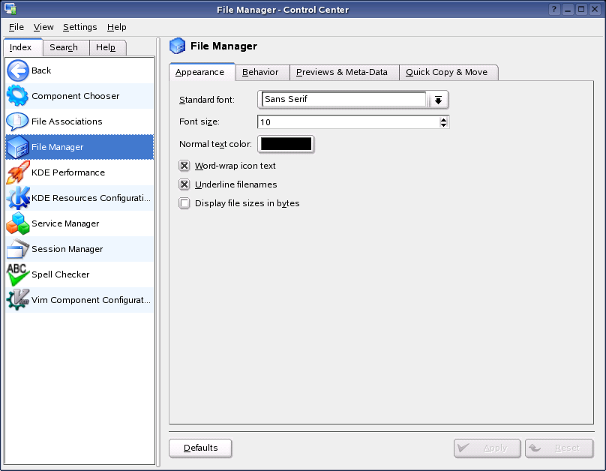Maximize the Control Center window
606x471 pixels.
click(x=581, y=9)
